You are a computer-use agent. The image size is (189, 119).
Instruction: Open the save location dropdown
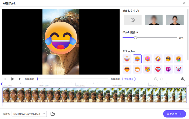click(x=29, y=114)
